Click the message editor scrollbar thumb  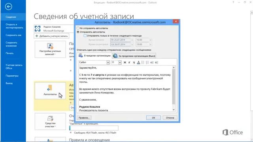click(x=174, y=87)
